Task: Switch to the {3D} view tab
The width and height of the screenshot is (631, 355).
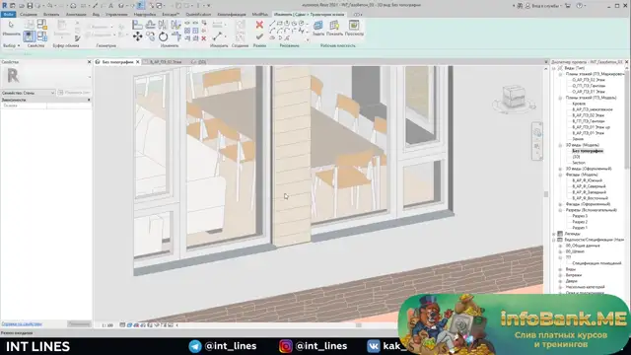Action: click(199, 62)
